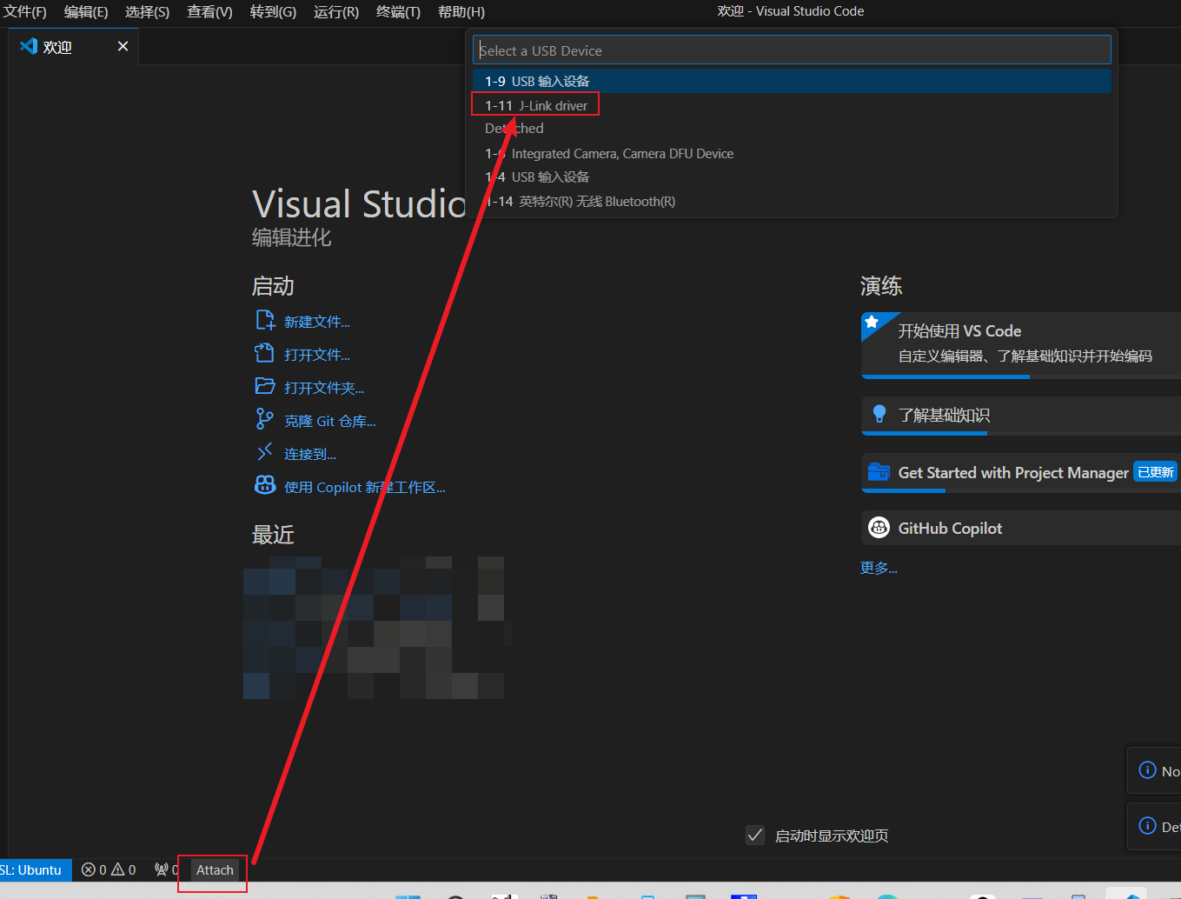Click the Attach status bar button
The width and height of the screenshot is (1181, 899).
coord(215,869)
